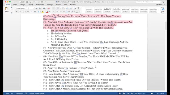Toggle show paragraph marks
Screen dimensions: 170x95
coord(78,8)
